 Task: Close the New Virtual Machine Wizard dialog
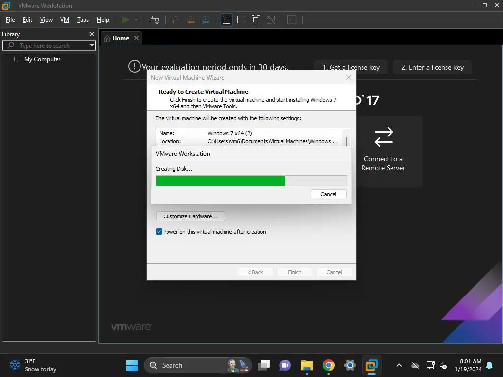pyautogui.click(x=349, y=77)
